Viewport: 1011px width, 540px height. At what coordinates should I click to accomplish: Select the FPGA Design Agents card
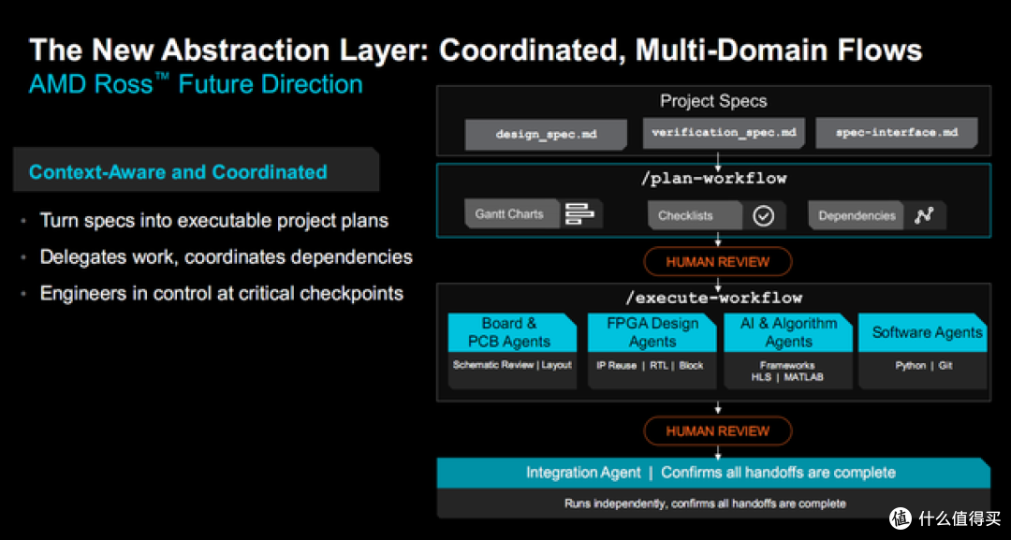[652, 351]
